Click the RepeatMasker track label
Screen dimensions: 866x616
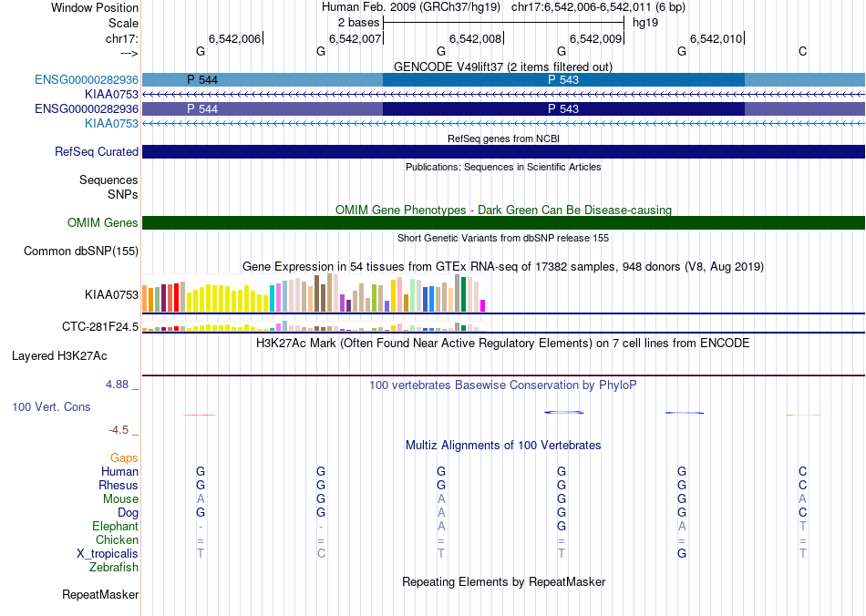point(100,595)
